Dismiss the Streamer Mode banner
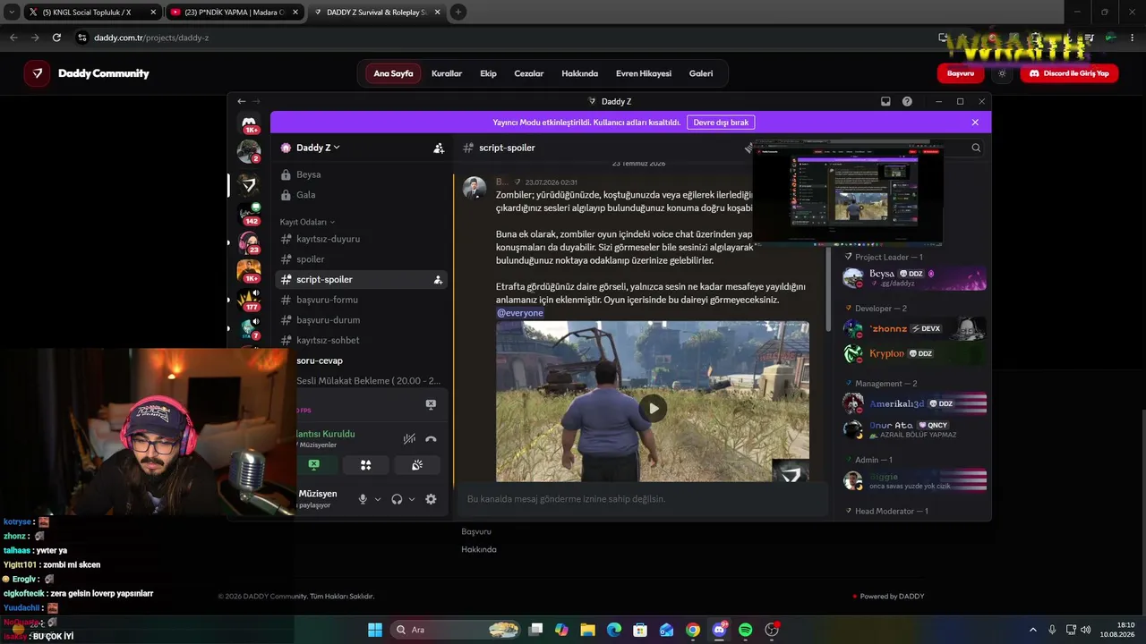Viewport: 1146px width, 644px height. click(x=975, y=123)
